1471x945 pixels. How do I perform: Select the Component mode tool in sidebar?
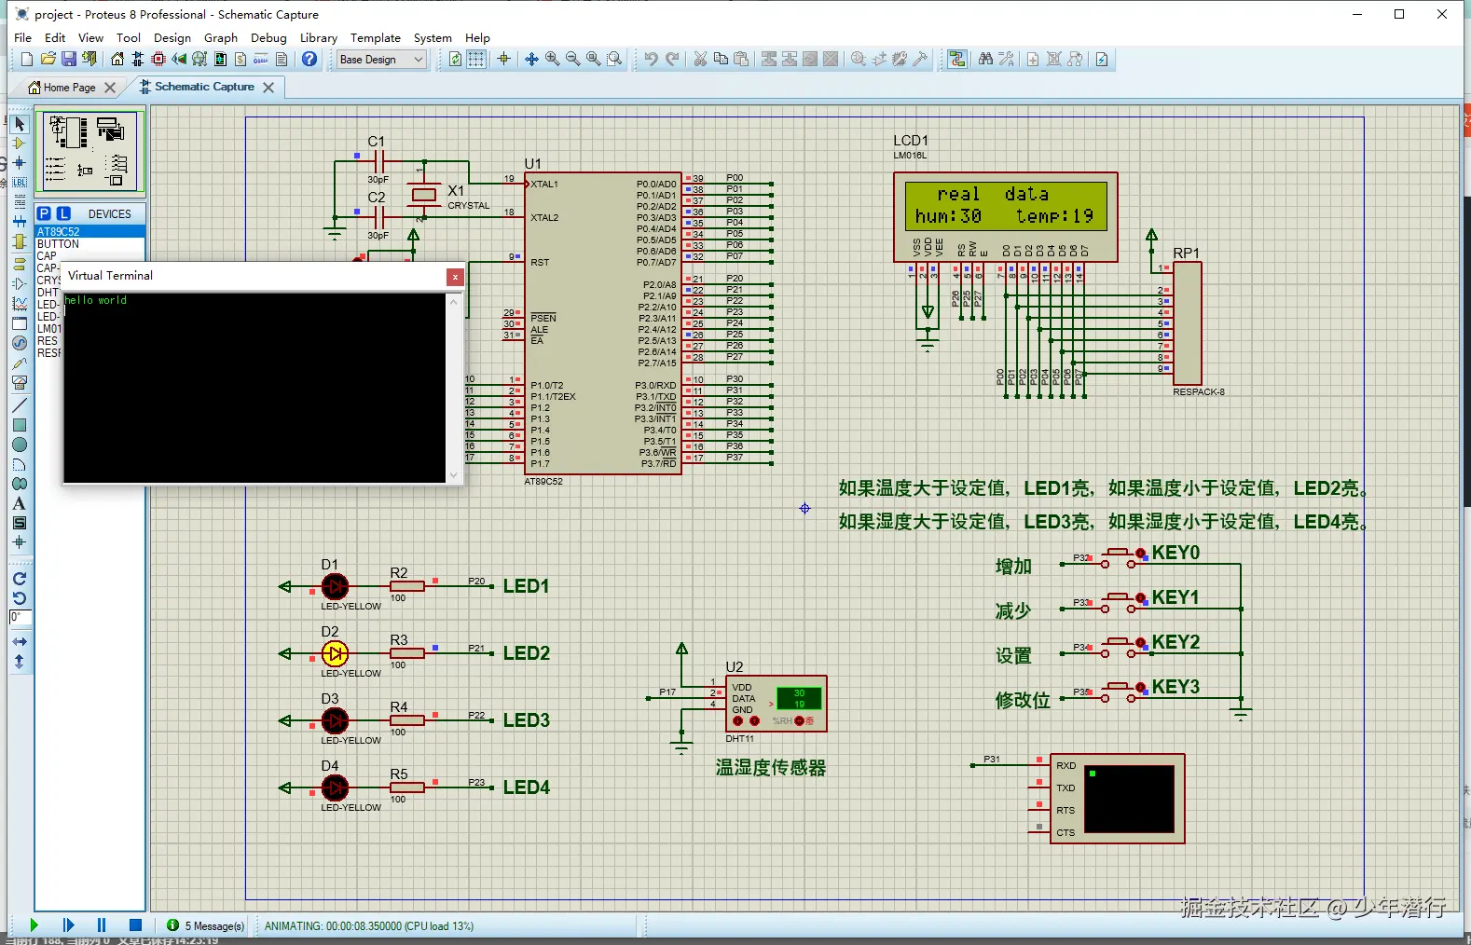(x=19, y=144)
